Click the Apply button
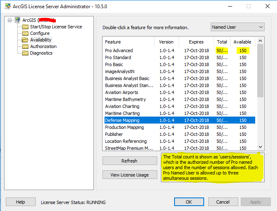 click(256, 202)
